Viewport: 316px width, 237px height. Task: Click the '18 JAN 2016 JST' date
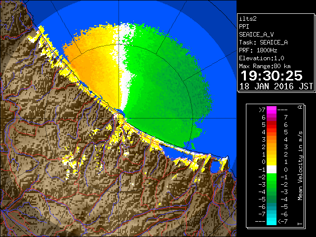(x=276, y=86)
